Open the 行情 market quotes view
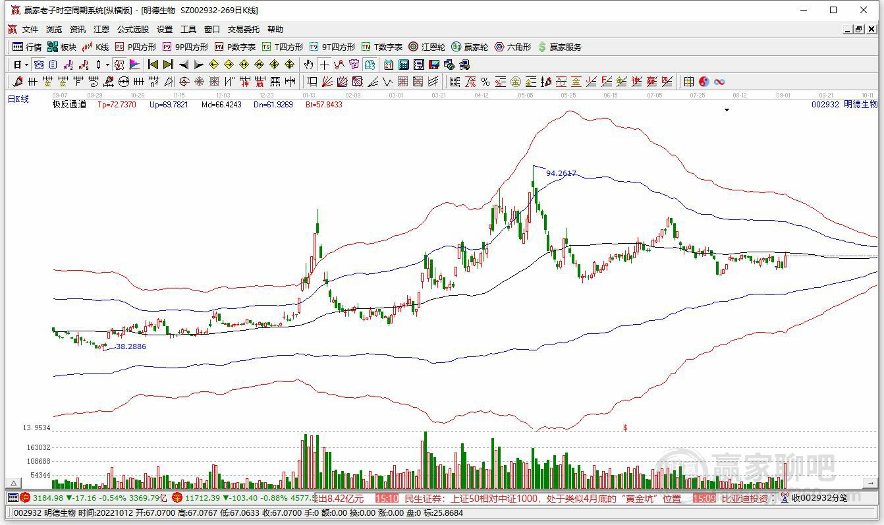The width and height of the screenshot is (884, 525). pyautogui.click(x=28, y=47)
